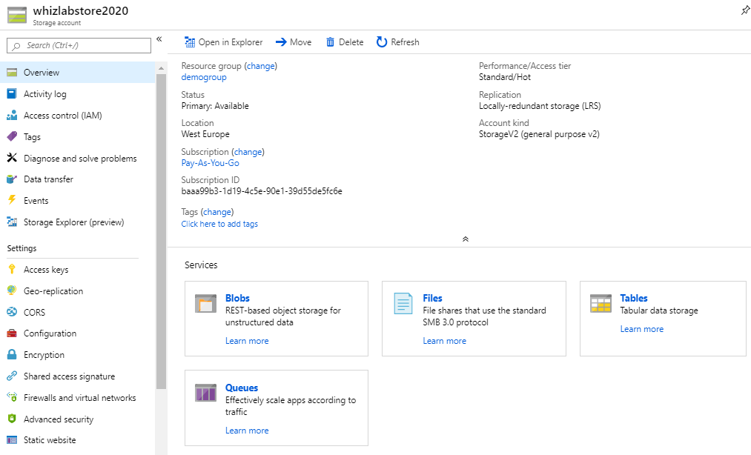Viewport: 751px width, 455px height.
Task: Open the Static website settings
Action: point(78,439)
